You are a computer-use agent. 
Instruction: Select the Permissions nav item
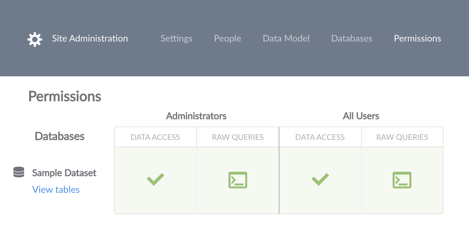(x=417, y=38)
